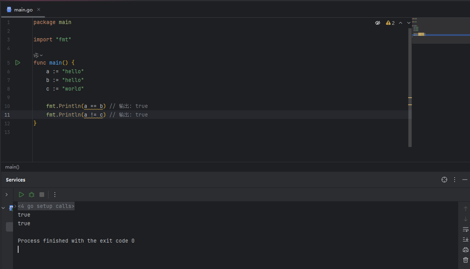
Task: Jump to next highlighted problem arrow
Action: tap(408, 23)
